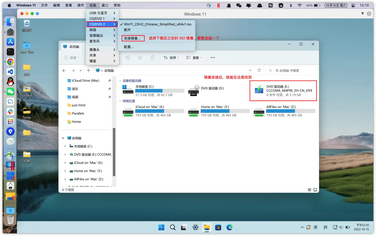This screenshot has width=376, height=236.
Task: Switch to large thumbnails view icon
Action: (315, 190)
